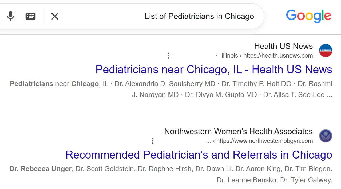Click the Dr. Alexandria D. Saulsberry snippet text

click(165, 84)
